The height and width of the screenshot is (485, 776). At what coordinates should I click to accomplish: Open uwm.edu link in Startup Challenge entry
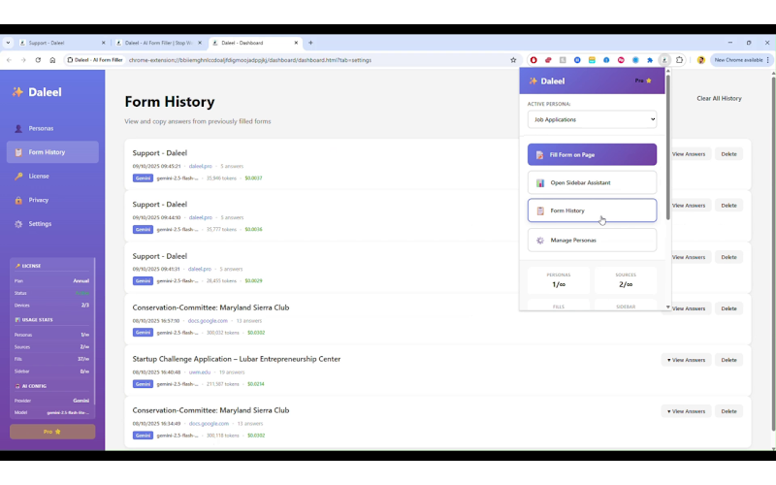point(200,372)
